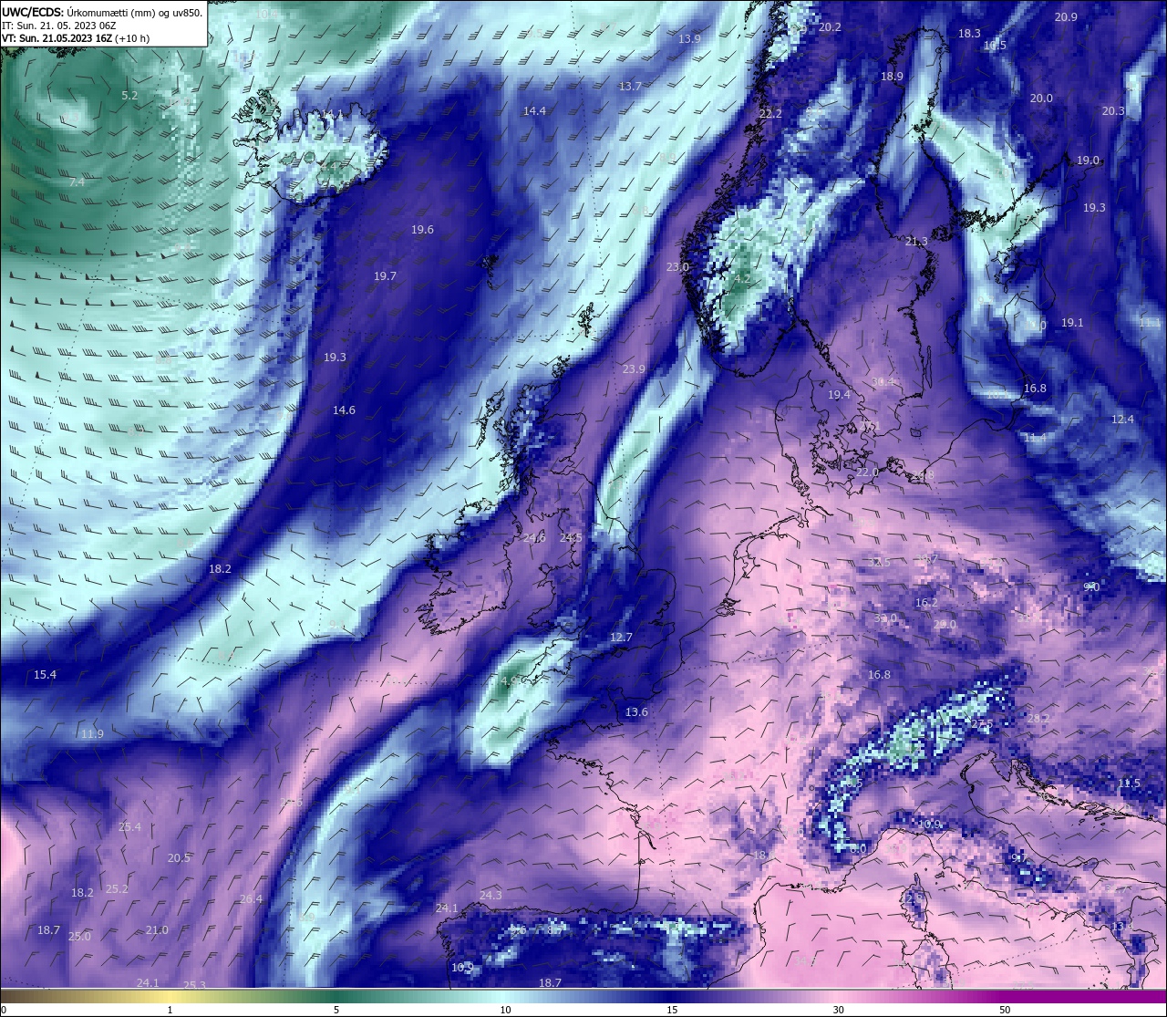
Task: Click the 21.3 value over Sweden
Action: point(916,242)
